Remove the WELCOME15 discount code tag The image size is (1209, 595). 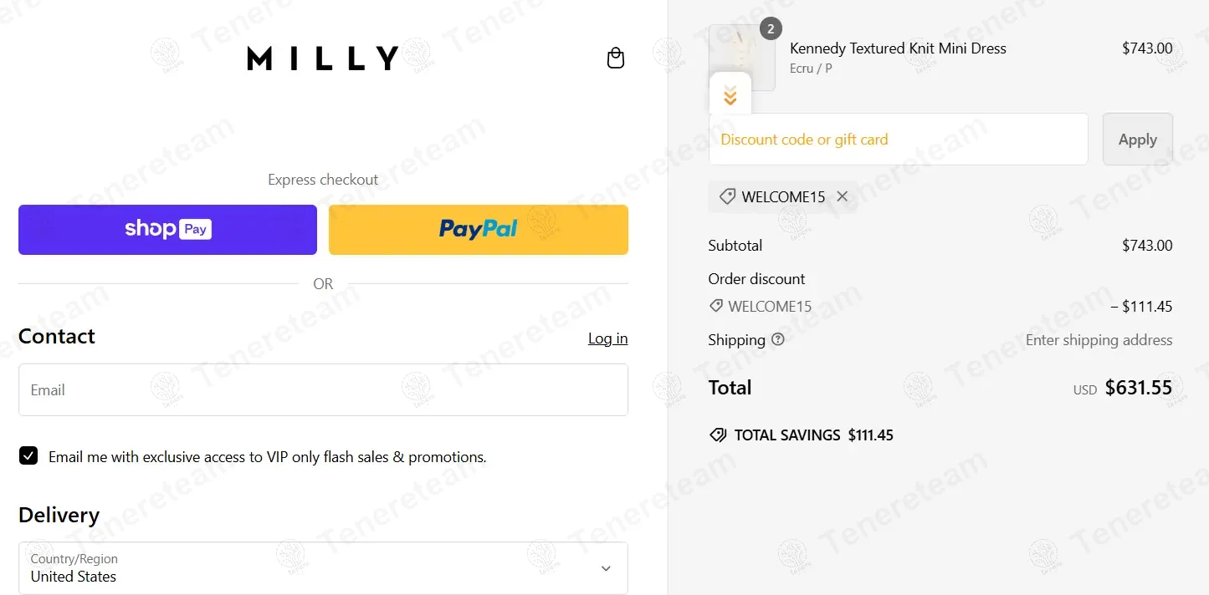(843, 196)
